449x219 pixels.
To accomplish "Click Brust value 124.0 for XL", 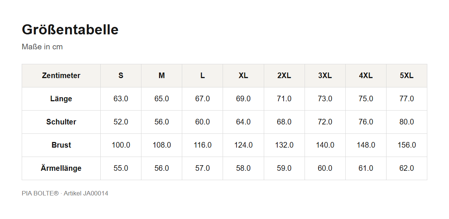I will pos(243,145).
